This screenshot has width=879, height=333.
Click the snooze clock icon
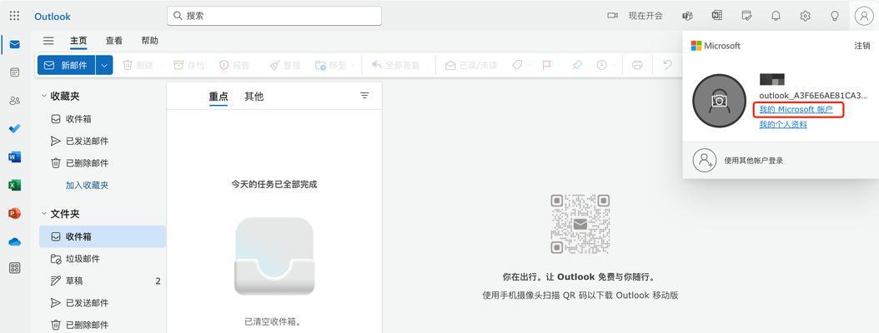point(601,66)
